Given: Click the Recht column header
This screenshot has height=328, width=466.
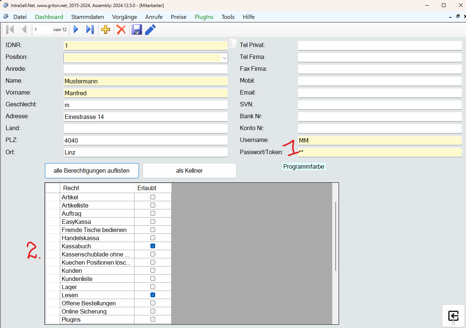Looking at the screenshot, I should click(97, 188).
